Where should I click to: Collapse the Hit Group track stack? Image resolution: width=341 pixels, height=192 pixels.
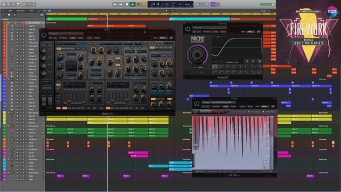click(9, 139)
